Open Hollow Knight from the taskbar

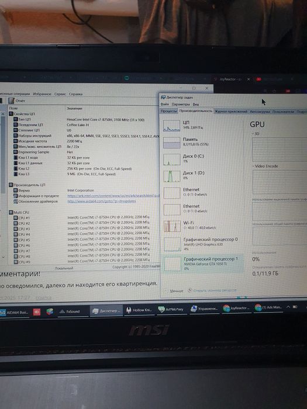(x=139, y=310)
